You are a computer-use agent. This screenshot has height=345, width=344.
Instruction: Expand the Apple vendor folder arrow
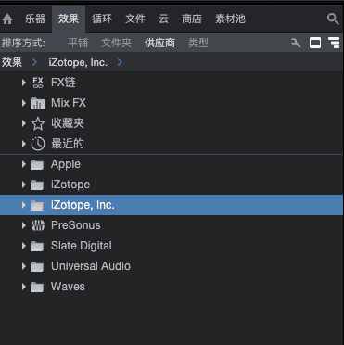click(23, 164)
